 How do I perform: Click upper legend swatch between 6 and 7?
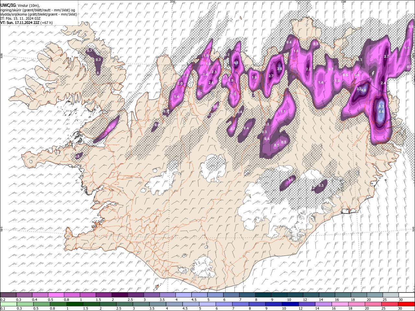[x=231, y=295]
